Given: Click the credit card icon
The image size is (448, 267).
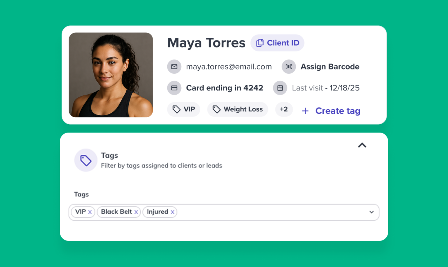Looking at the screenshot, I should [174, 88].
